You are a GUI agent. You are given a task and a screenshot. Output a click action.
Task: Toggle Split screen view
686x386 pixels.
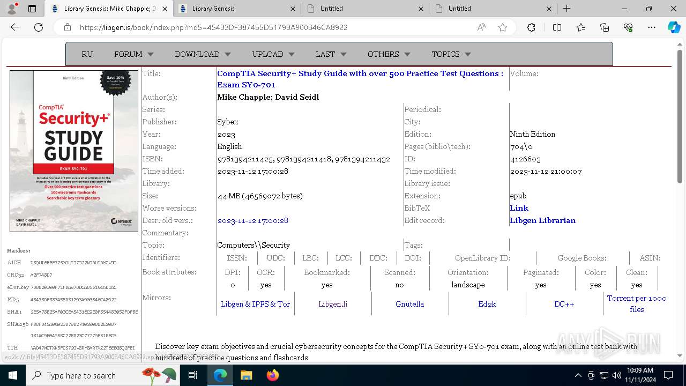click(x=557, y=27)
